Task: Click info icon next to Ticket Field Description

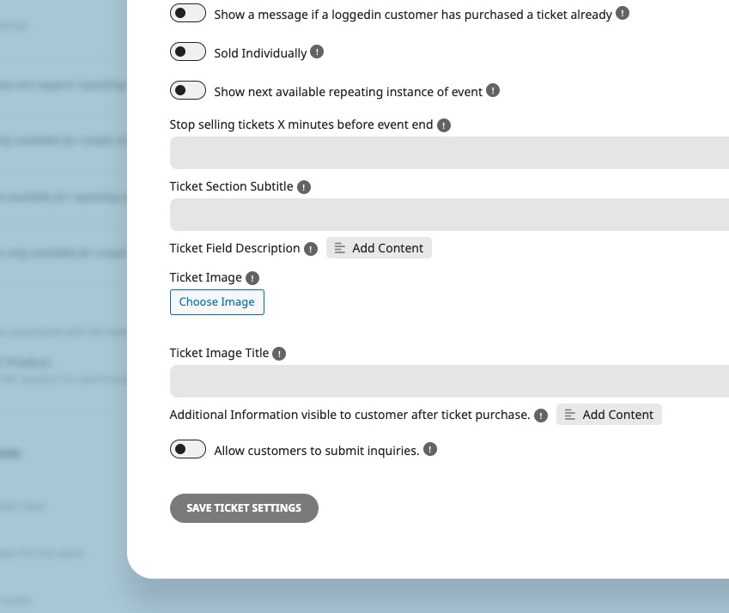Action: [311, 249]
